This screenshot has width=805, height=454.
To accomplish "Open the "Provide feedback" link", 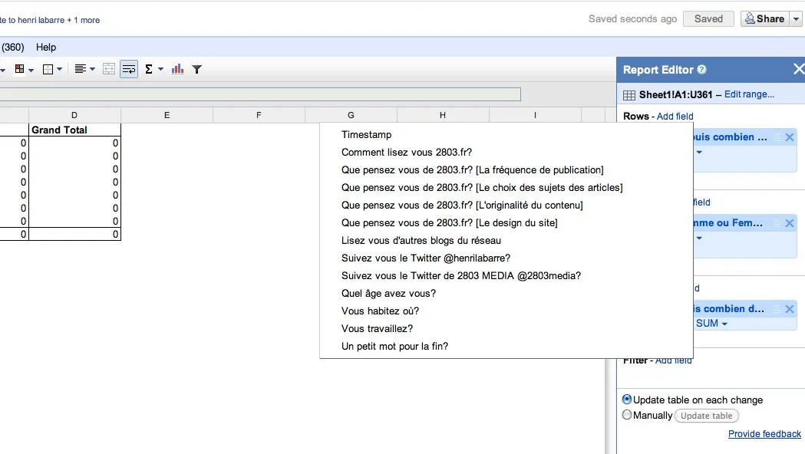I will point(764,434).
